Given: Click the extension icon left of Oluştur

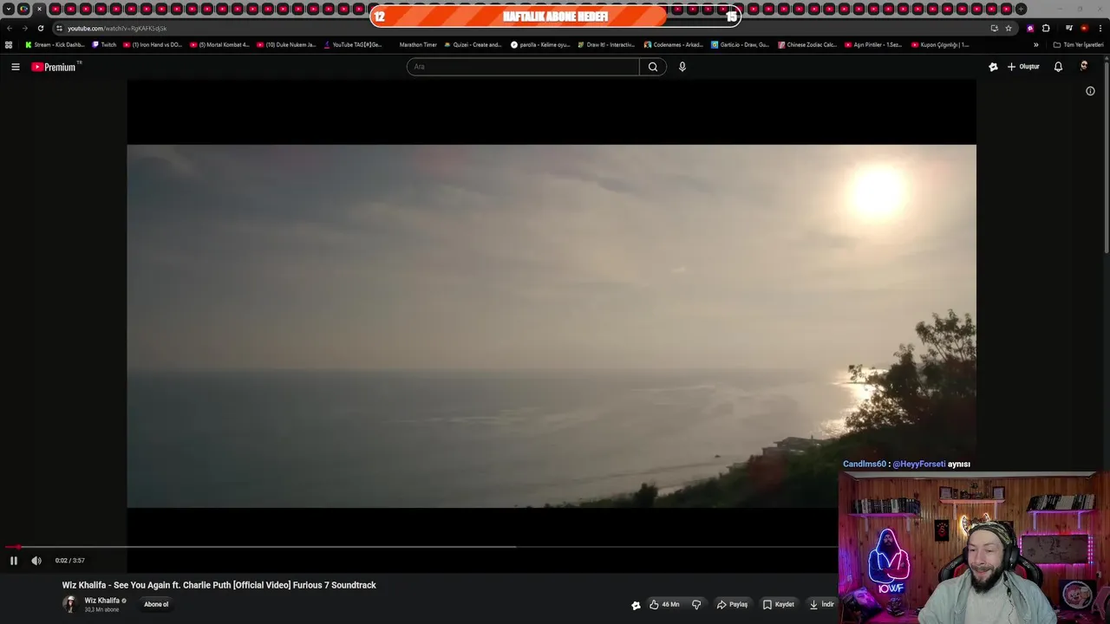Looking at the screenshot, I should tap(993, 67).
